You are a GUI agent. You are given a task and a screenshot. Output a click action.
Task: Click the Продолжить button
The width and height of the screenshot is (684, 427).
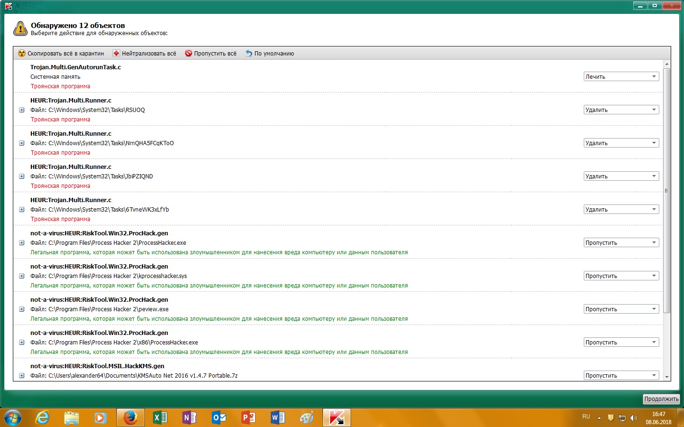pos(661,399)
